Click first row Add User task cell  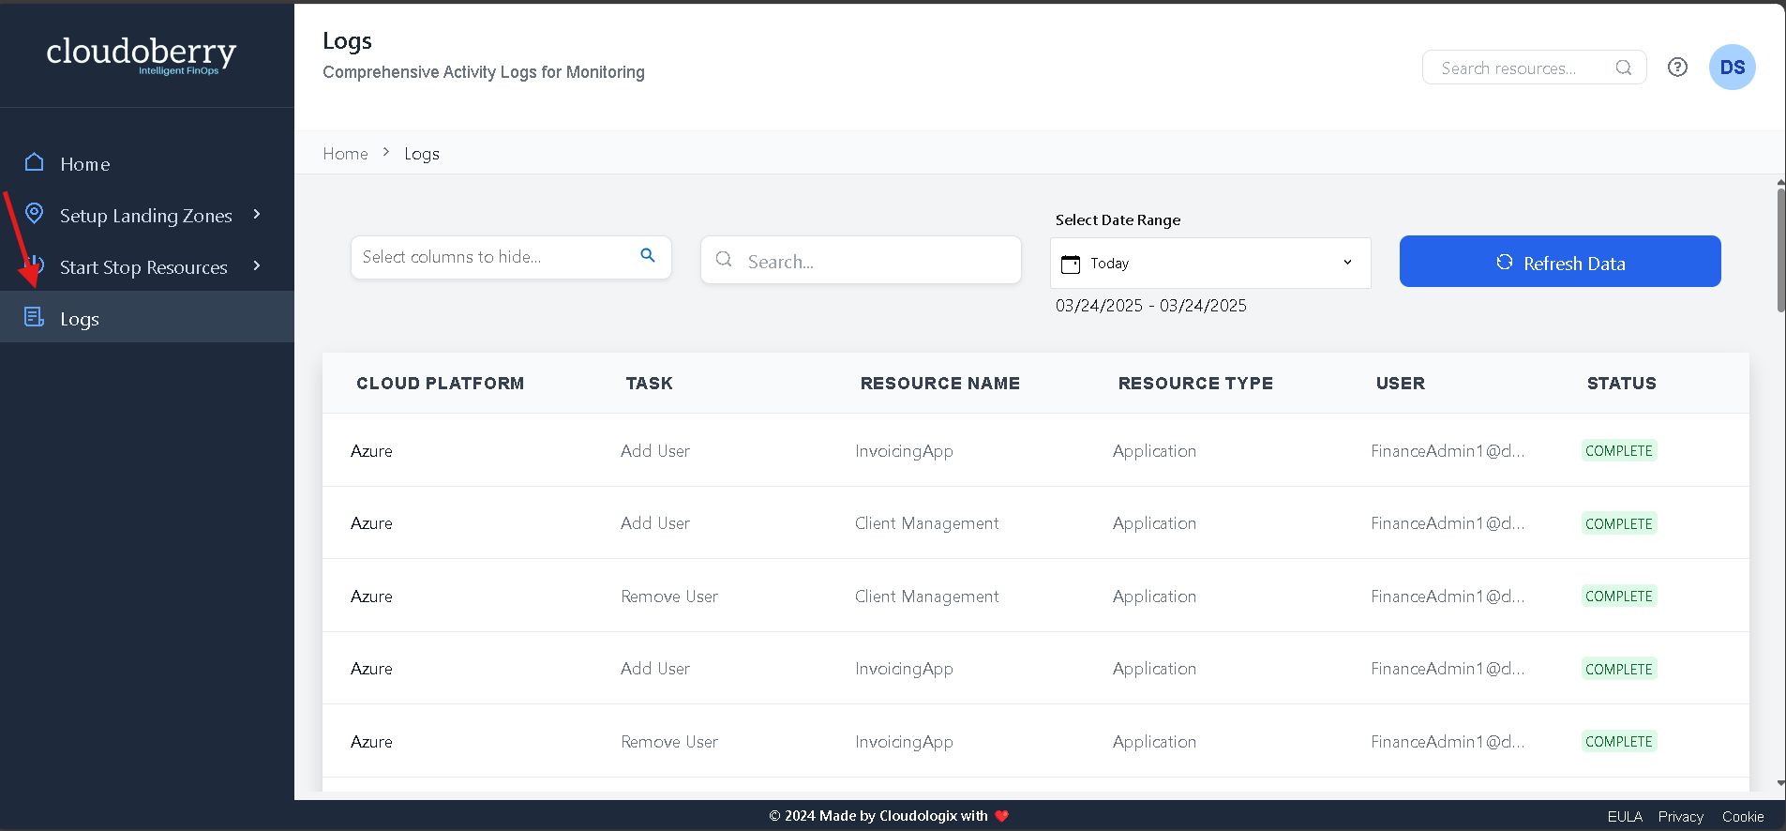[655, 451]
